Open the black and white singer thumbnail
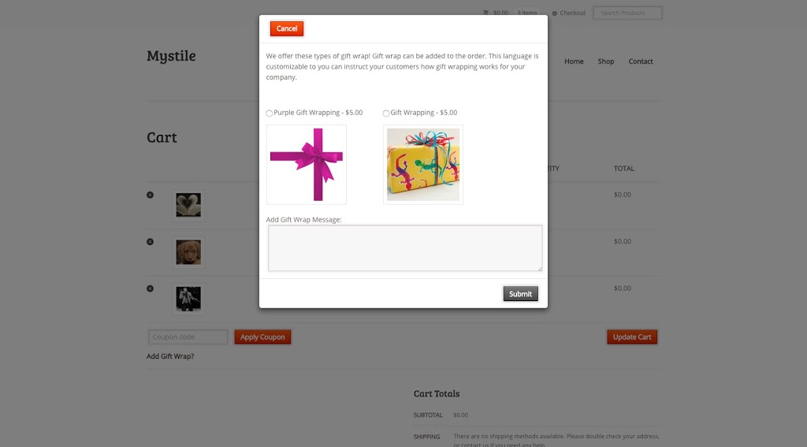 188,299
